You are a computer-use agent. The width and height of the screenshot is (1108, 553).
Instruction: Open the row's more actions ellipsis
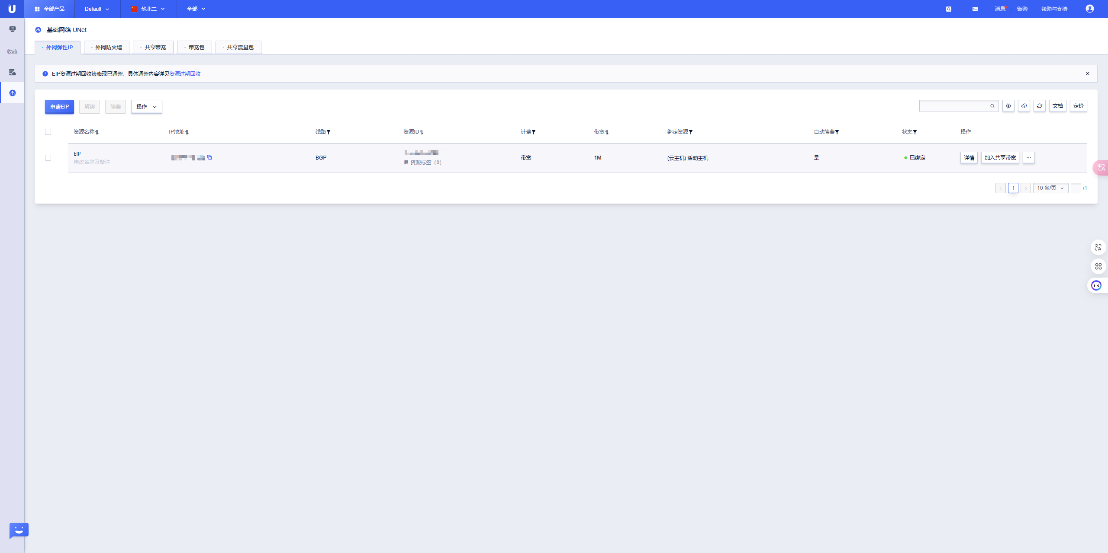[x=1029, y=158]
